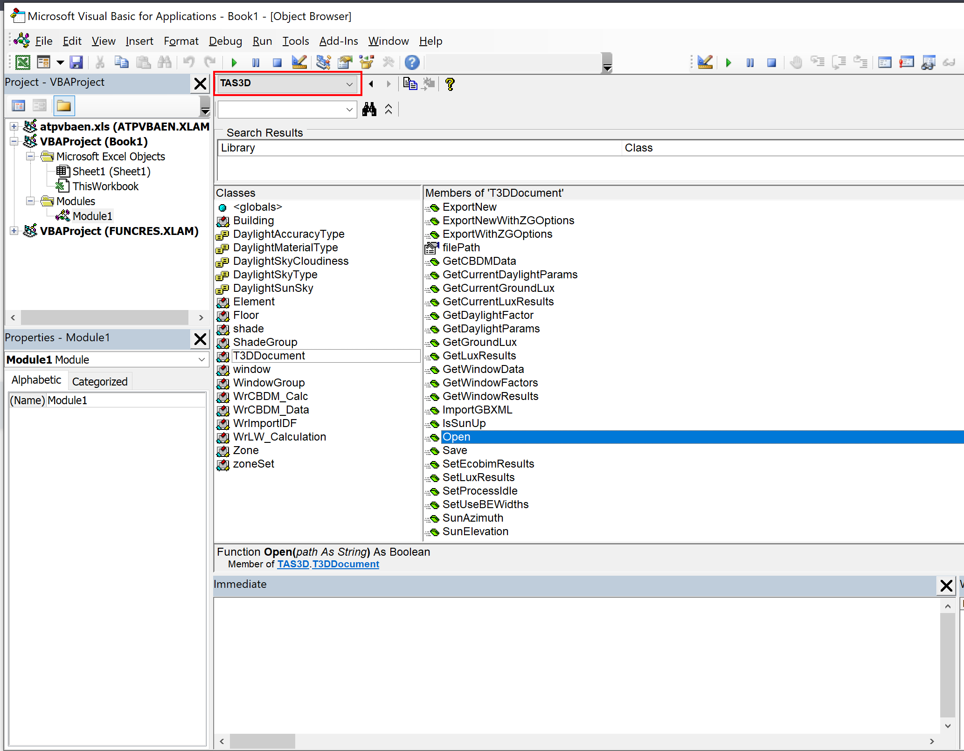Click the yellow Help icon in Object Browser
Image resolution: width=964 pixels, height=751 pixels.
tap(450, 84)
